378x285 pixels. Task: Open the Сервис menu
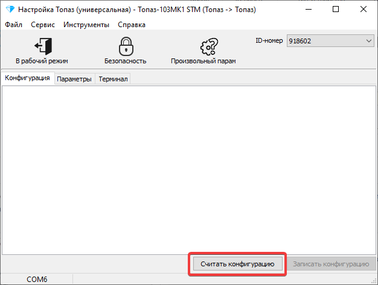43,25
